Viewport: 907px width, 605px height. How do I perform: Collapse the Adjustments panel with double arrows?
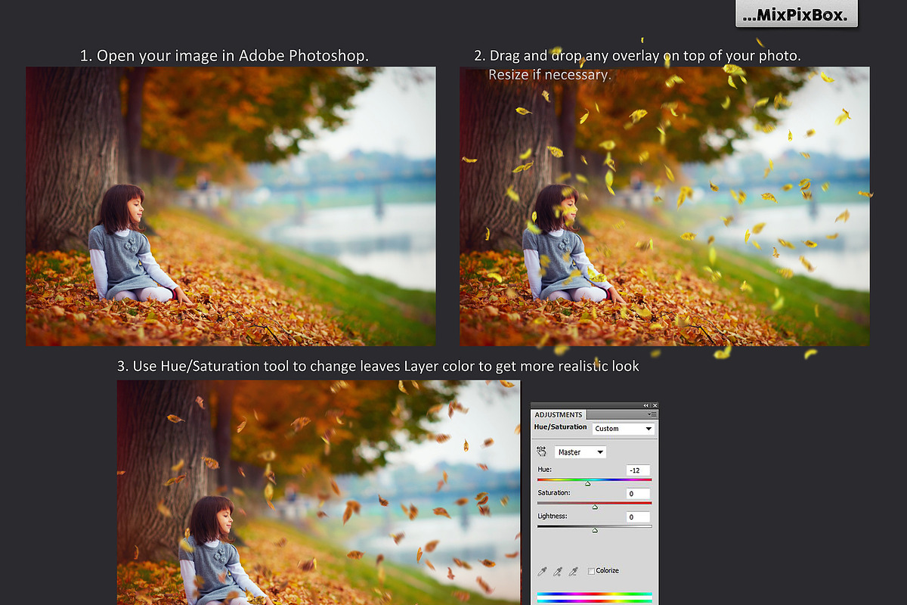click(x=646, y=405)
